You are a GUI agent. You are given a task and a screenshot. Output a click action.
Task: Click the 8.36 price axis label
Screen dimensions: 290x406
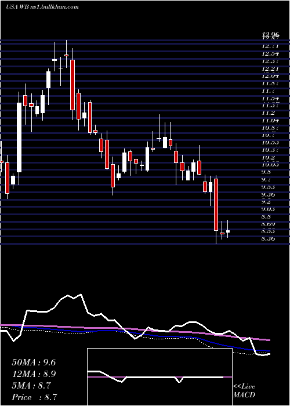268,239
